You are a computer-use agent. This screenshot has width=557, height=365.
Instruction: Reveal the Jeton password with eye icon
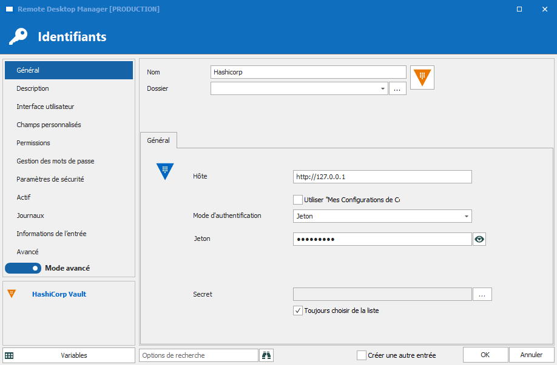(479, 239)
